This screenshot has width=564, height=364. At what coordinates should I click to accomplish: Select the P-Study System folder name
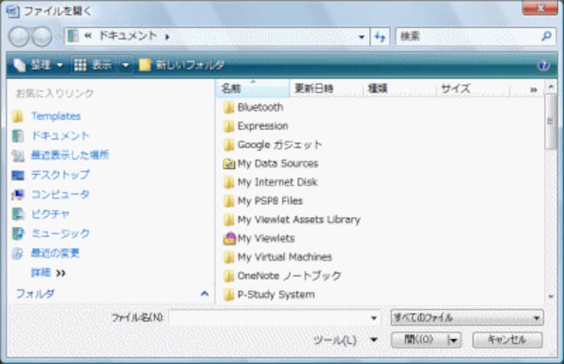point(276,294)
